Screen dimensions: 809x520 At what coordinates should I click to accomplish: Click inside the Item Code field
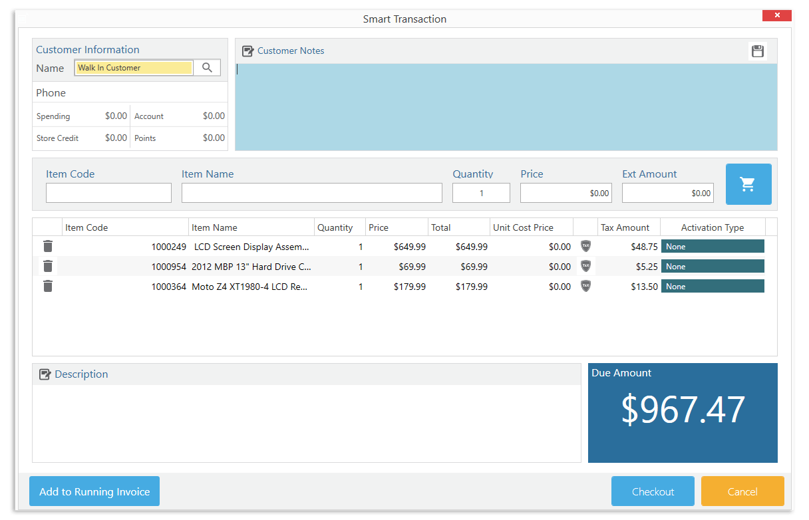tap(108, 193)
